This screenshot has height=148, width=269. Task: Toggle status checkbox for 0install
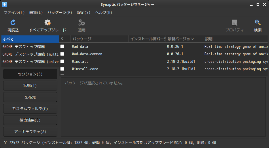pyautogui.click(x=62, y=61)
